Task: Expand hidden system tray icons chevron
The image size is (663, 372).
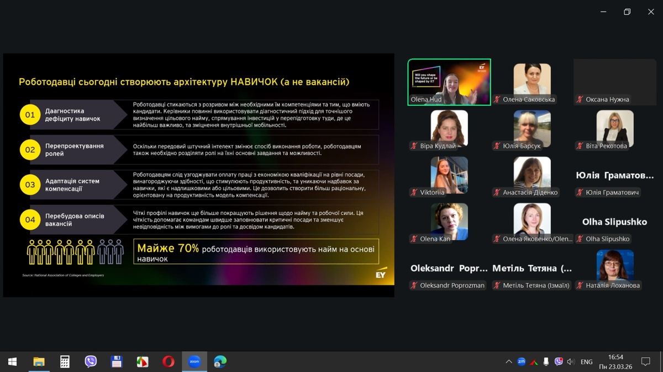Action: coord(508,362)
